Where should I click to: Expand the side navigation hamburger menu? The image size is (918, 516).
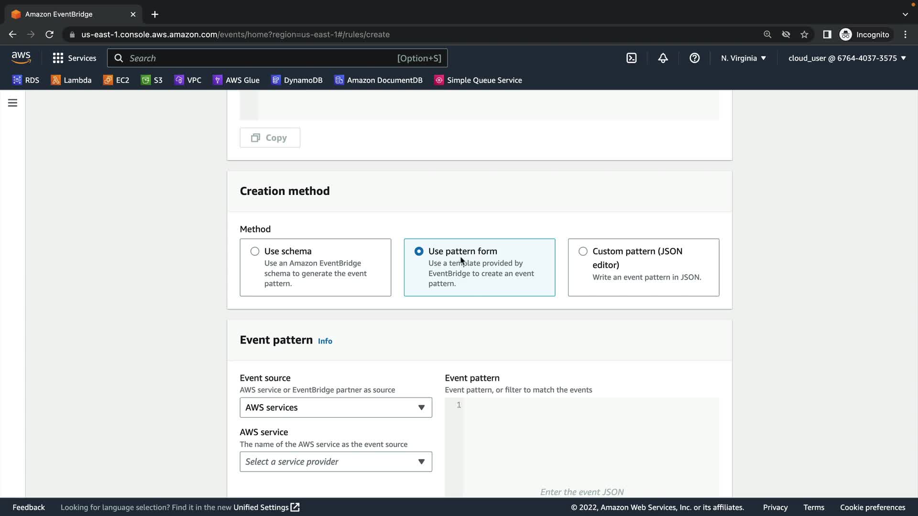[x=12, y=103]
